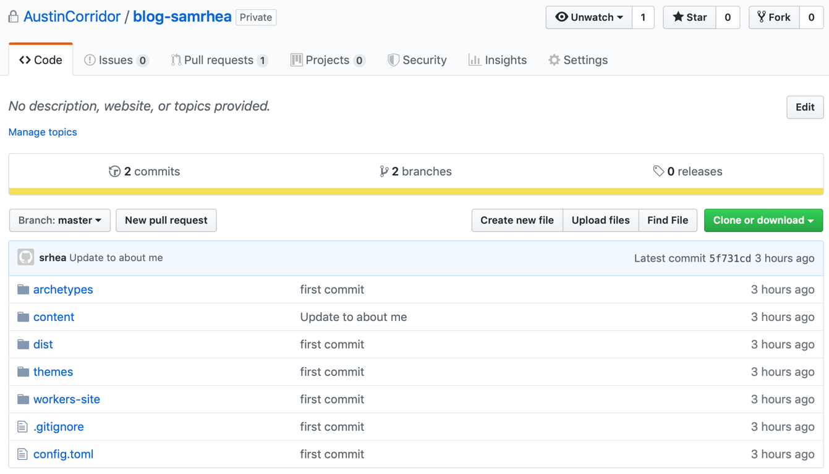Click the New pull request button
The image size is (829, 474).
166,220
